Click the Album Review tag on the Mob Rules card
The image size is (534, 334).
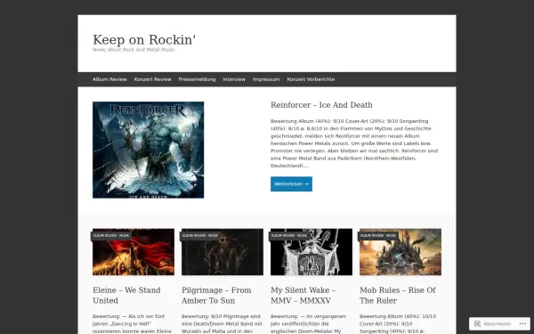pyautogui.click(x=371, y=235)
